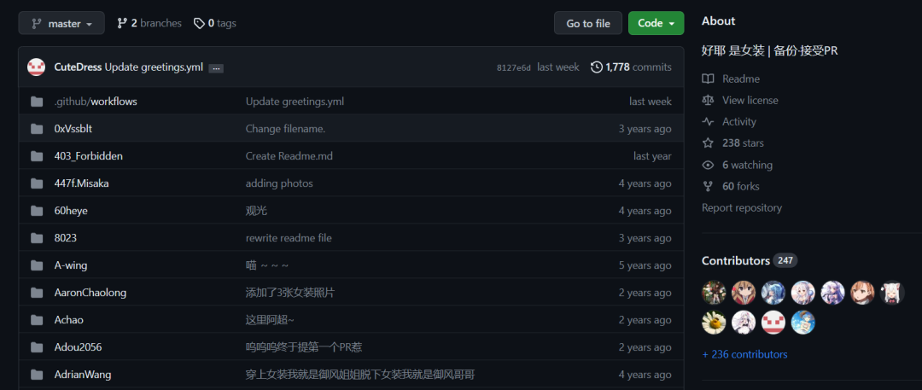Click the Report repository link
The height and width of the screenshot is (390, 922).
(x=742, y=207)
